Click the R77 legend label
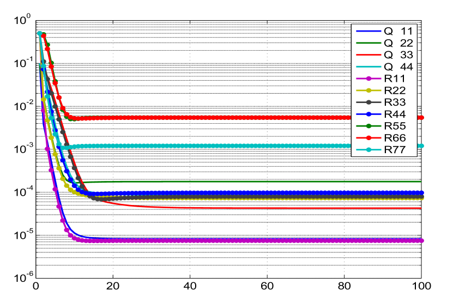This screenshot has height=302, width=453. (x=395, y=149)
